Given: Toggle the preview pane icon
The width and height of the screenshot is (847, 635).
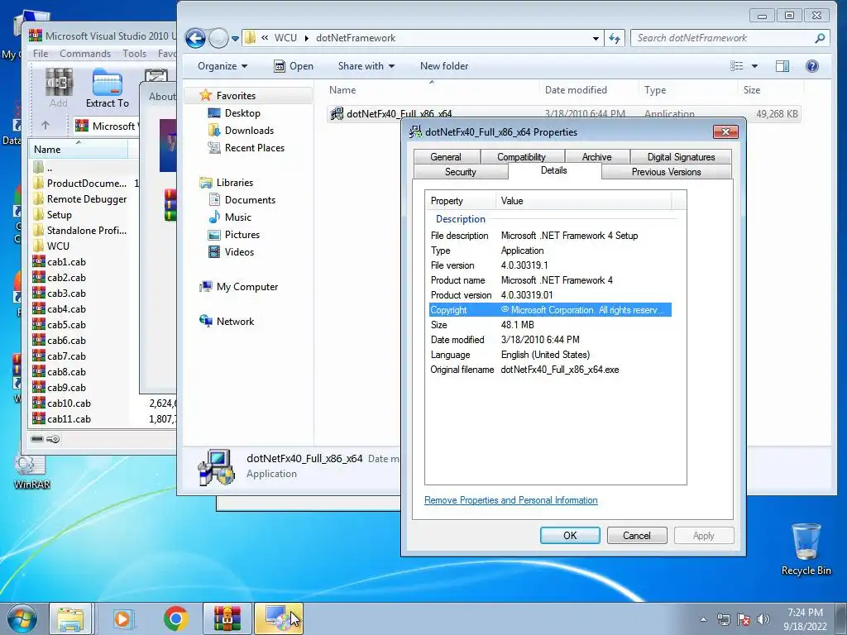Looking at the screenshot, I should [x=782, y=66].
